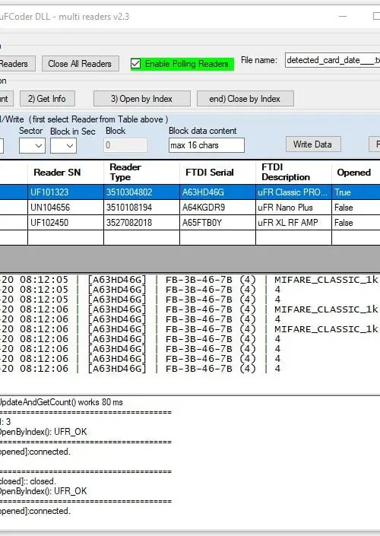Toggle Enable Polling Readers checkbox
The height and width of the screenshot is (536, 380).
pyautogui.click(x=136, y=64)
